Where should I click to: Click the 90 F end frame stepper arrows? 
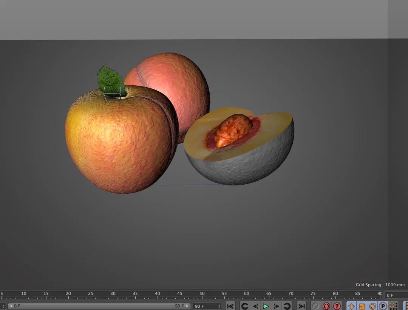(x=219, y=306)
